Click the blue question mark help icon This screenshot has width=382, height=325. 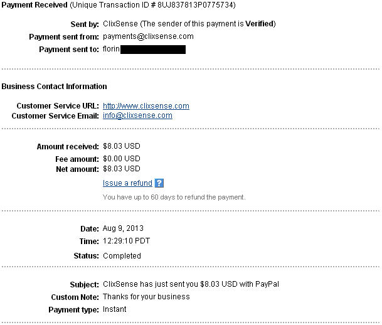[x=159, y=183]
